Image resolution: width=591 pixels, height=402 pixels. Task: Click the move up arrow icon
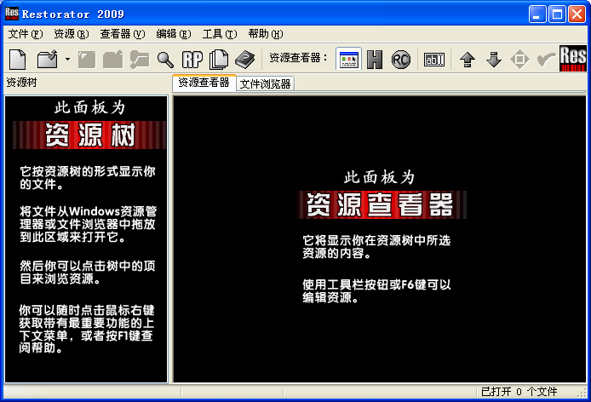[x=468, y=60]
